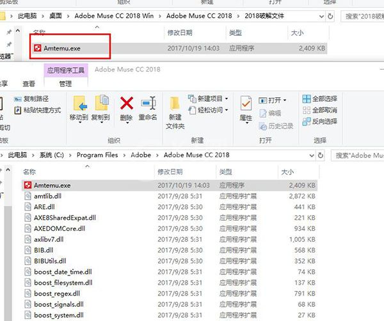The width and height of the screenshot is (384, 321).
Task: Click Select all (全部选择)
Action: point(320,98)
